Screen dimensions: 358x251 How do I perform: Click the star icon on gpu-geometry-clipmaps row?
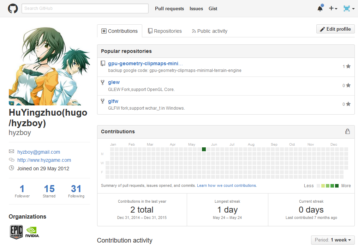(x=348, y=66)
